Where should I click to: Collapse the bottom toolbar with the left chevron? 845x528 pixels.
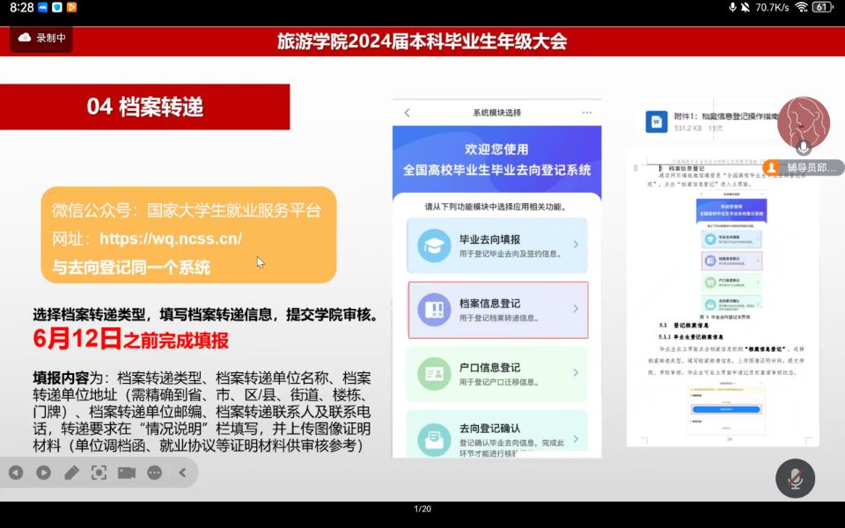183,473
